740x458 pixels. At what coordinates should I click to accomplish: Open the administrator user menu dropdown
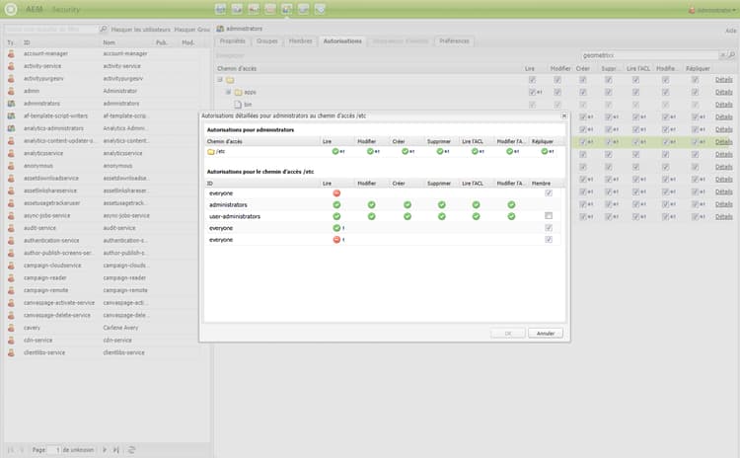coord(712,10)
